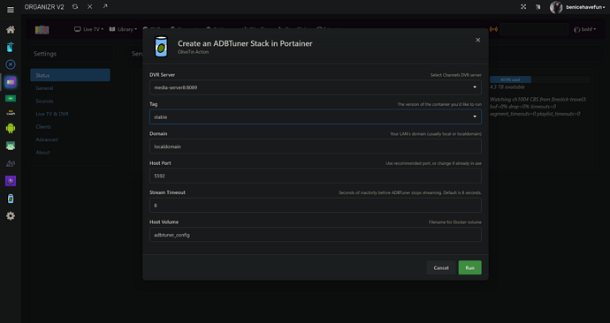Image resolution: width=610 pixels, height=323 pixels.
Task: Click the Channels search box
Action: coord(534,29)
